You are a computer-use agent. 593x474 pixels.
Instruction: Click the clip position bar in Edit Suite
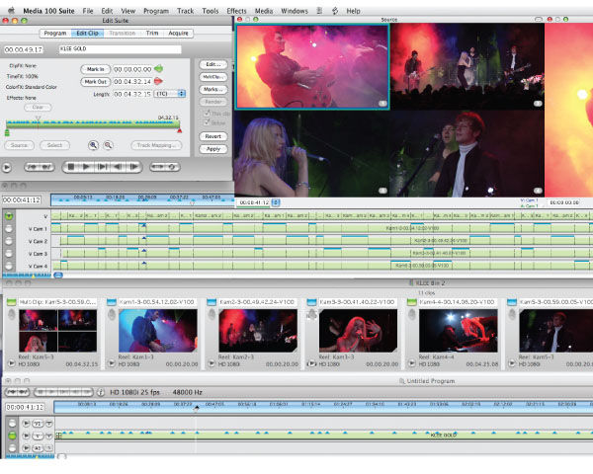(93, 123)
